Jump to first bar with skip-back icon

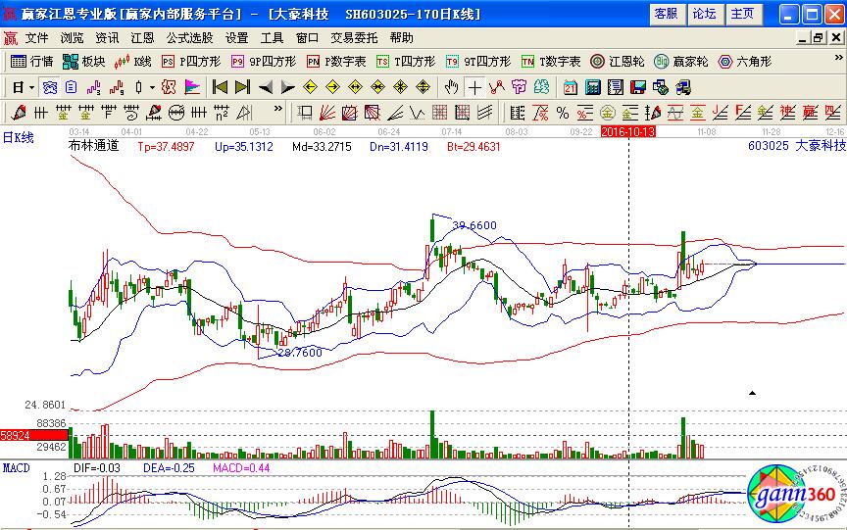221,87
